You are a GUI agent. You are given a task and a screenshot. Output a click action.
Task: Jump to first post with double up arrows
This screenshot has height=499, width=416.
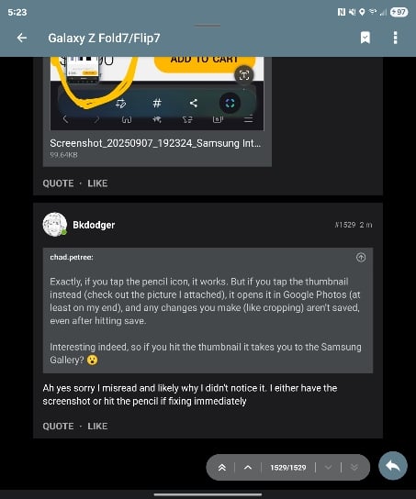pos(222,468)
